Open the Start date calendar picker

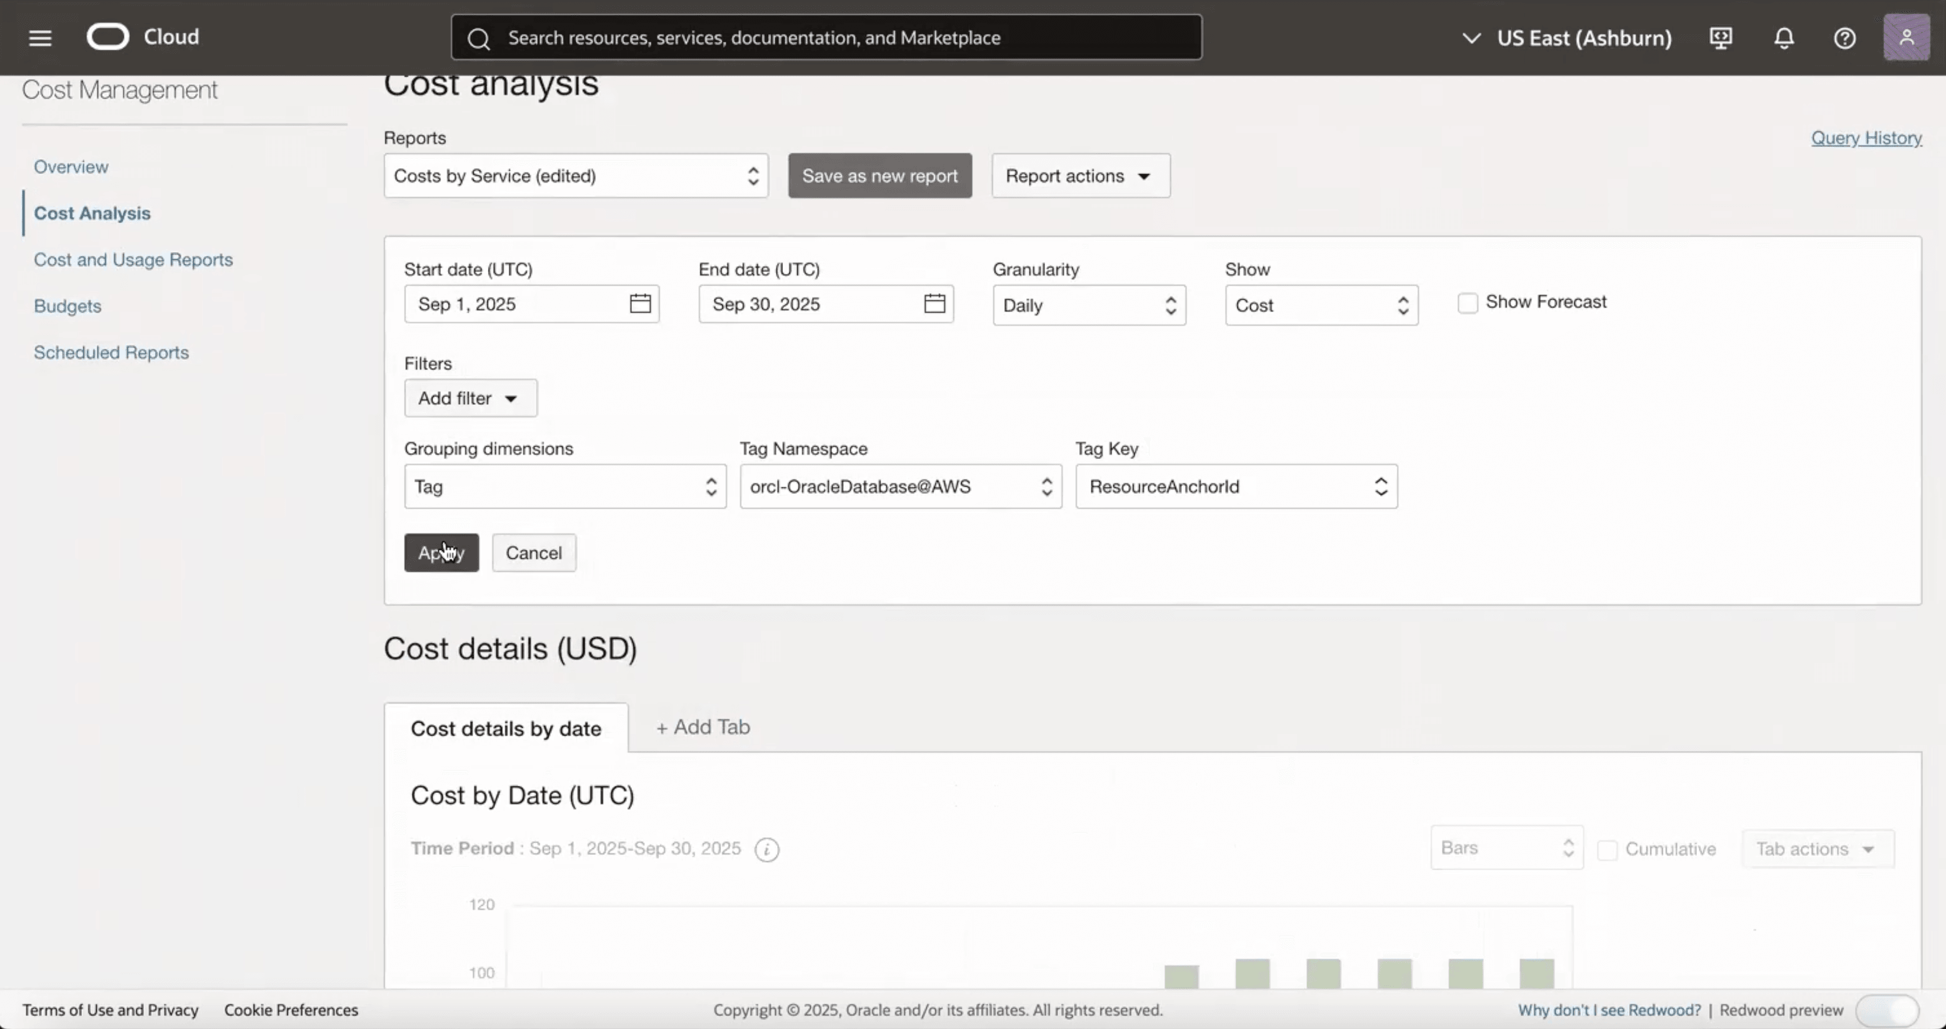pyautogui.click(x=640, y=303)
